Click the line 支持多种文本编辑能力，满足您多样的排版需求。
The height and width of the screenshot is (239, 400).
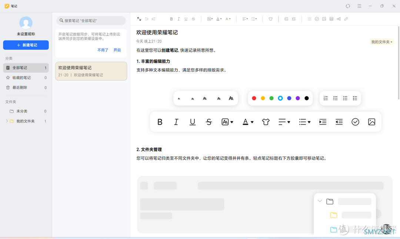pyautogui.click(x=181, y=70)
